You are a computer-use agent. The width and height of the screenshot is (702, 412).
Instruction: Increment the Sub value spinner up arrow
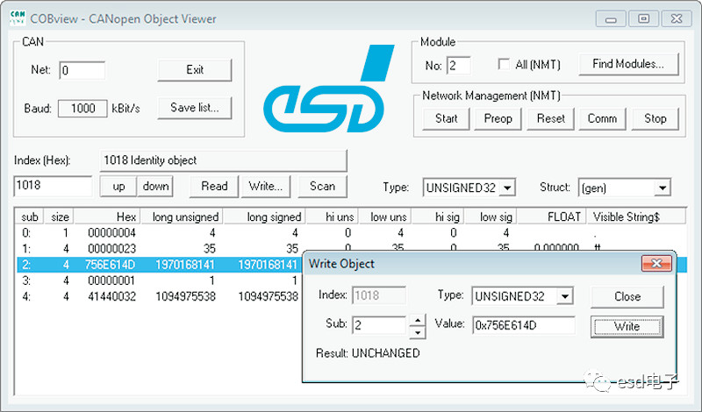point(418,320)
